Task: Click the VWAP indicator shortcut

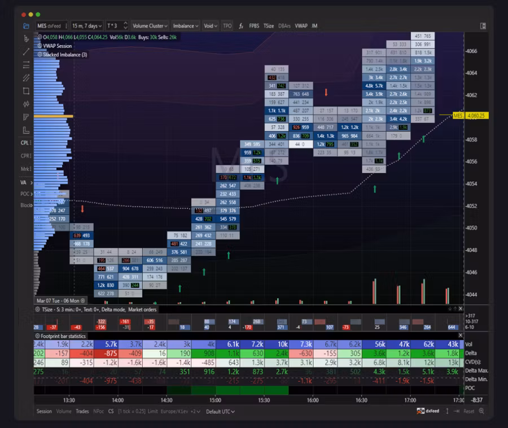Action: click(x=301, y=26)
